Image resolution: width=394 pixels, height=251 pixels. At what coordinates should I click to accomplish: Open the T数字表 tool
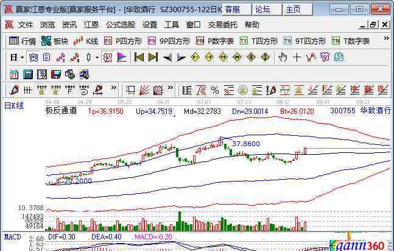coord(350,41)
